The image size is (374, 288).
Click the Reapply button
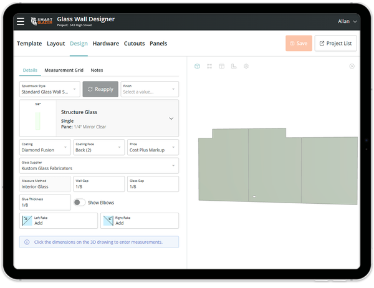(100, 89)
